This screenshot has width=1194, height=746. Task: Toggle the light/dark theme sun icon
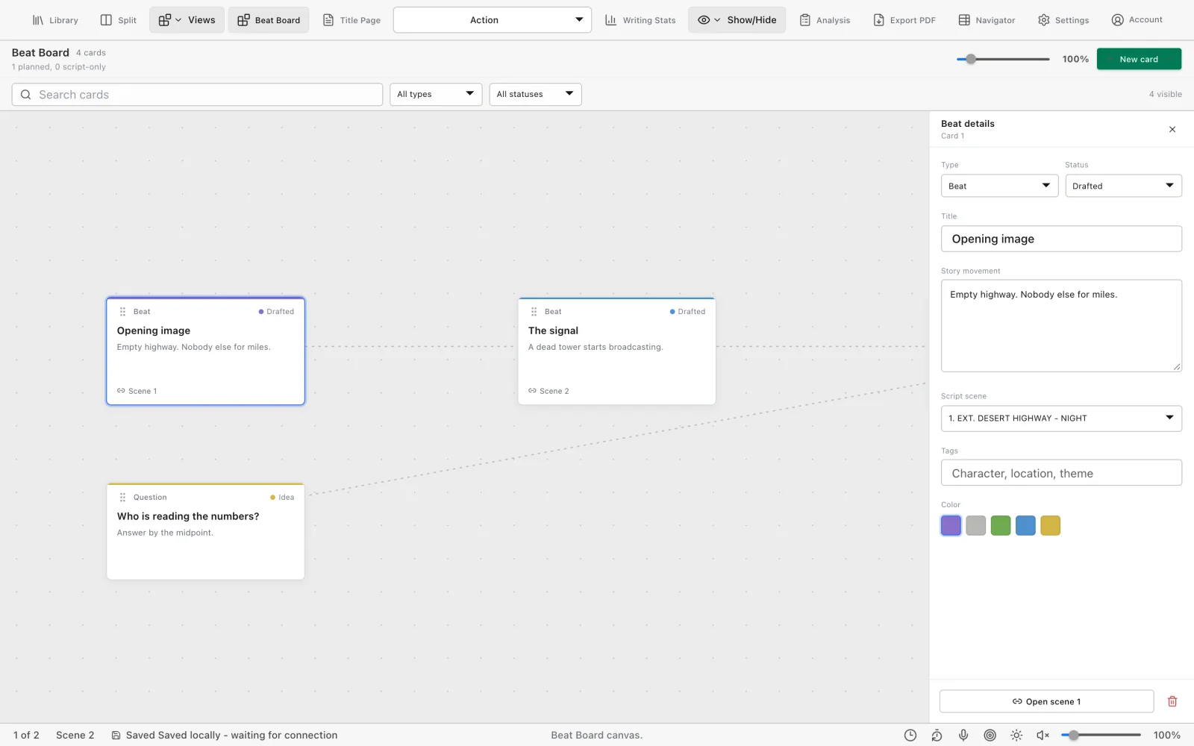pyautogui.click(x=1016, y=736)
